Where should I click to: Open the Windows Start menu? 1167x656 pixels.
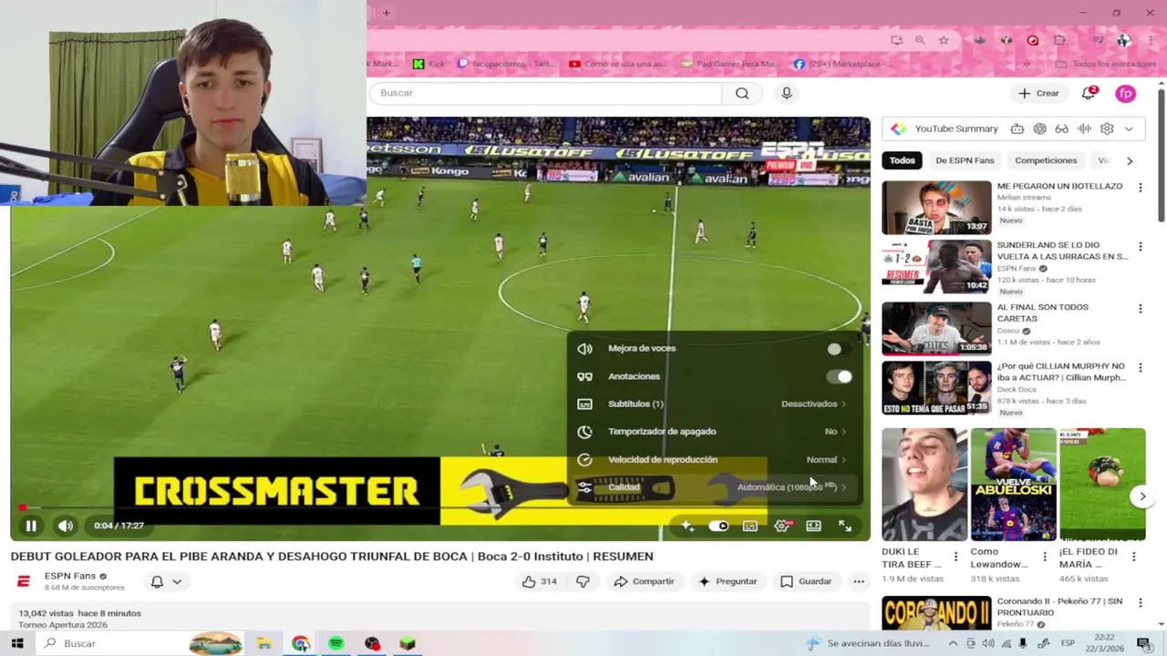16,643
